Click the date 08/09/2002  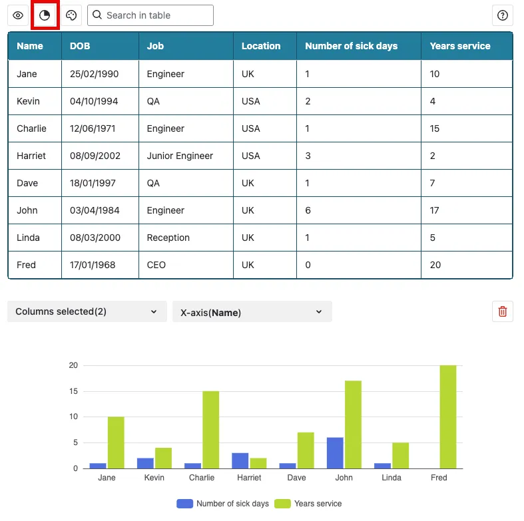(x=95, y=156)
